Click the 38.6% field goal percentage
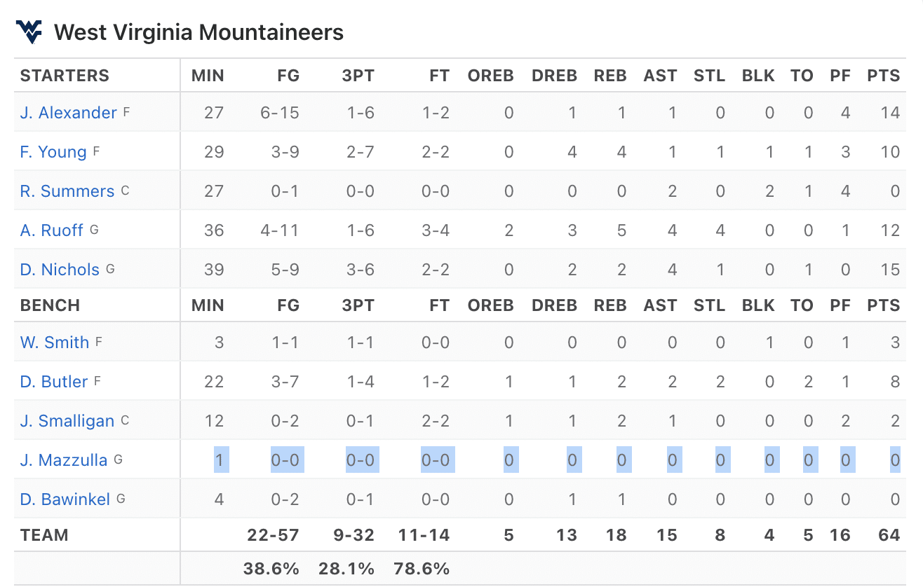This screenshot has height=587, width=923. click(x=271, y=569)
